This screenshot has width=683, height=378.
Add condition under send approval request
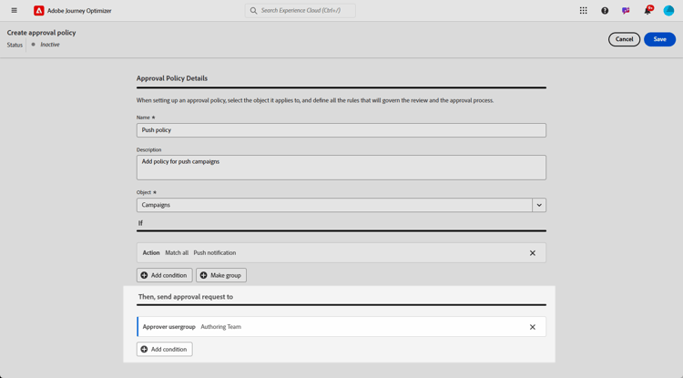tap(164, 349)
